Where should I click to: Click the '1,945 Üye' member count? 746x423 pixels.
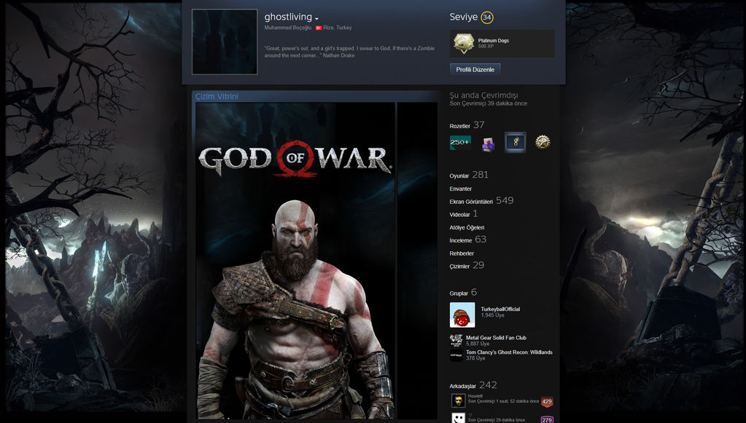pos(492,315)
